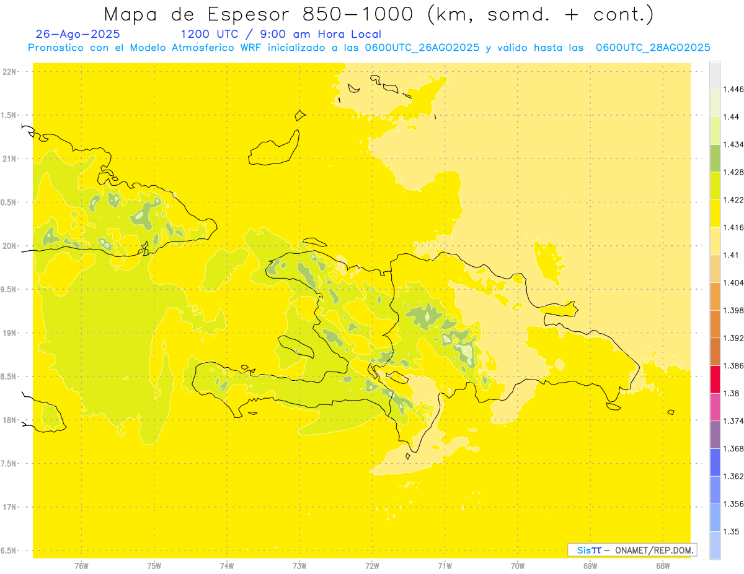Pick the light gray swatch above 1.446

coord(715,76)
